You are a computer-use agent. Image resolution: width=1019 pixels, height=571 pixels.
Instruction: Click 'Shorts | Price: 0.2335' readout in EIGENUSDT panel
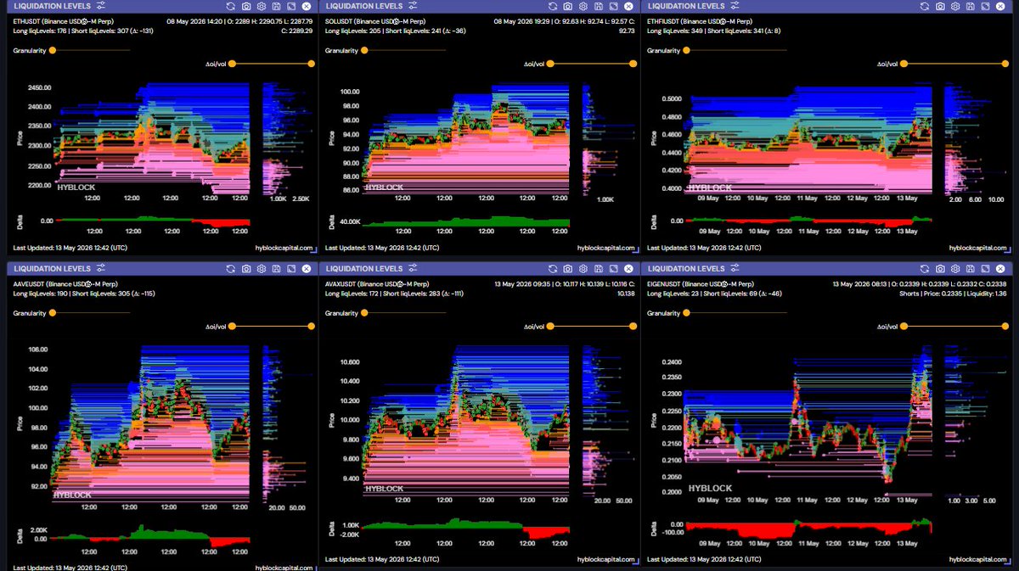tap(931, 294)
